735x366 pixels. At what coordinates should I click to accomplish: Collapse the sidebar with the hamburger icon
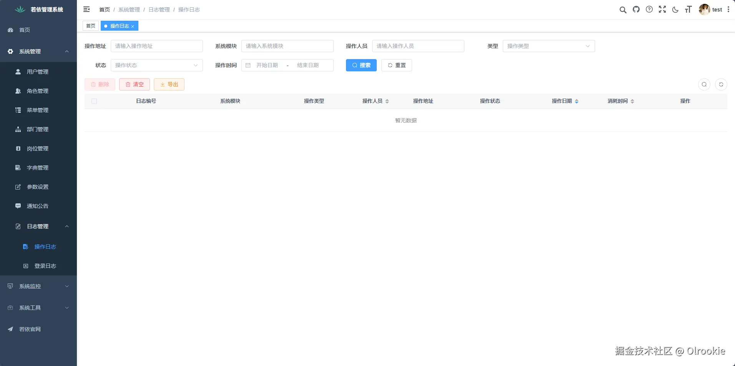tap(86, 9)
